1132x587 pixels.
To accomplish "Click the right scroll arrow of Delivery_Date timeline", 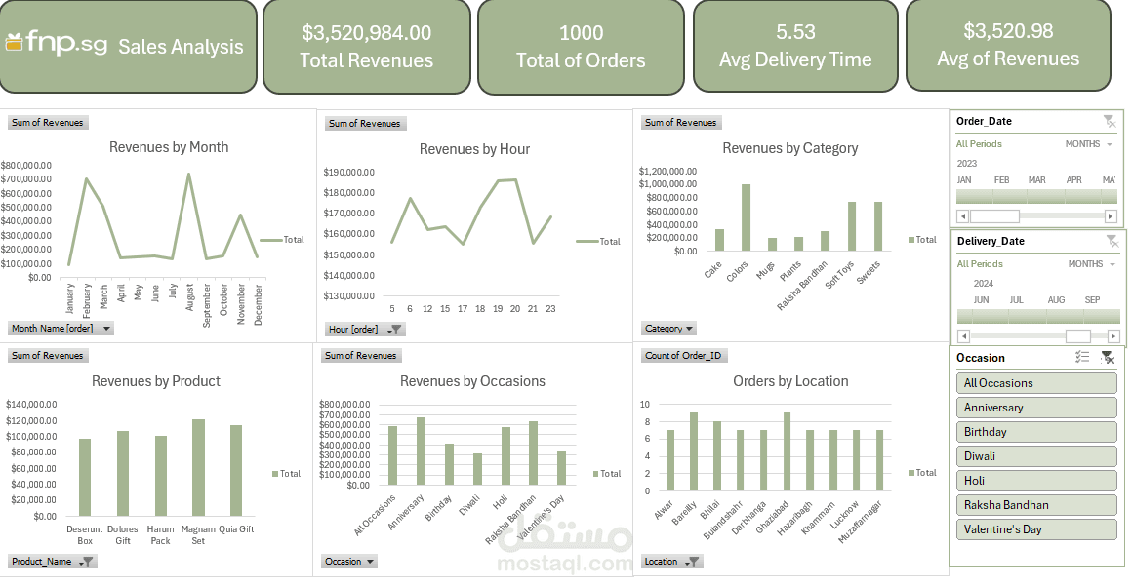I will [x=1112, y=335].
